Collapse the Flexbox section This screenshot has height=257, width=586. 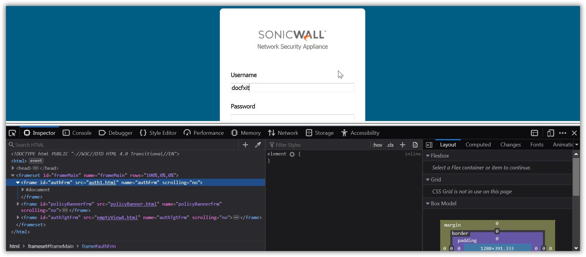428,156
